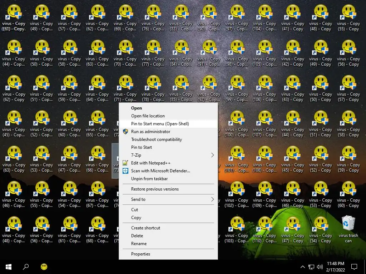Choose Open in the context menu
Screen dimensions: 366x274
coord(168,108)
